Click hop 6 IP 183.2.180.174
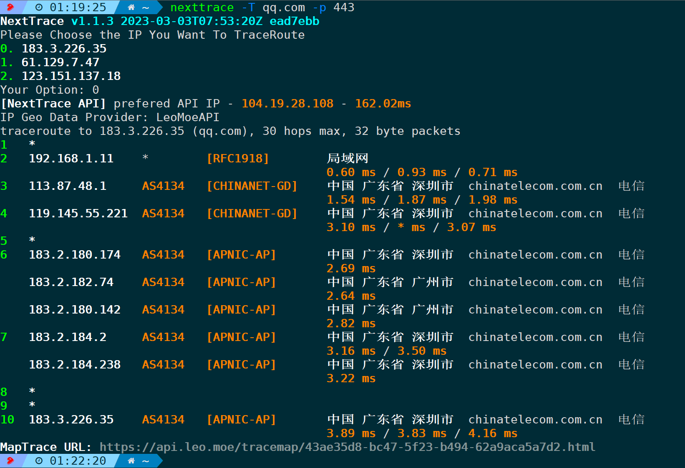The width and height of the screenshot is (685, 468). [75, 255]
